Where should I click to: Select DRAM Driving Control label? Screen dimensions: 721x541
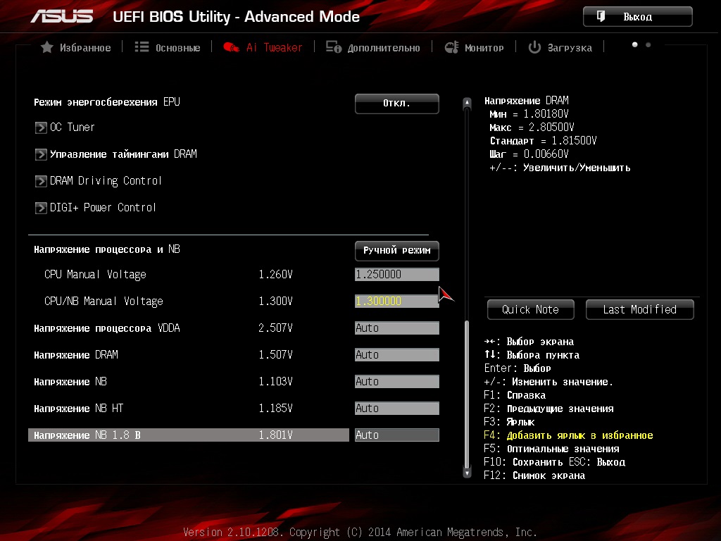[106, 181]
